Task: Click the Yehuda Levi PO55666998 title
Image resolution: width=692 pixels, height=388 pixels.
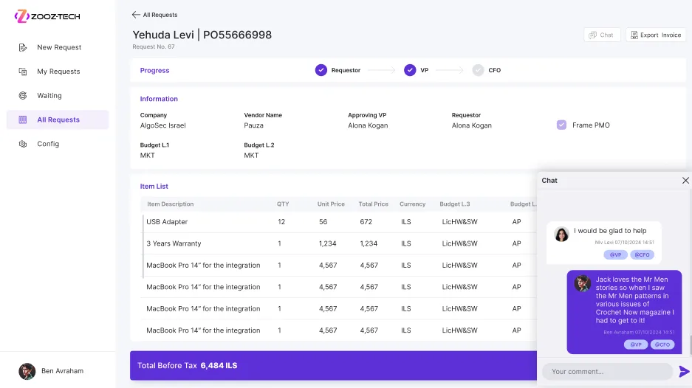Action: click(x=202, y=35)
